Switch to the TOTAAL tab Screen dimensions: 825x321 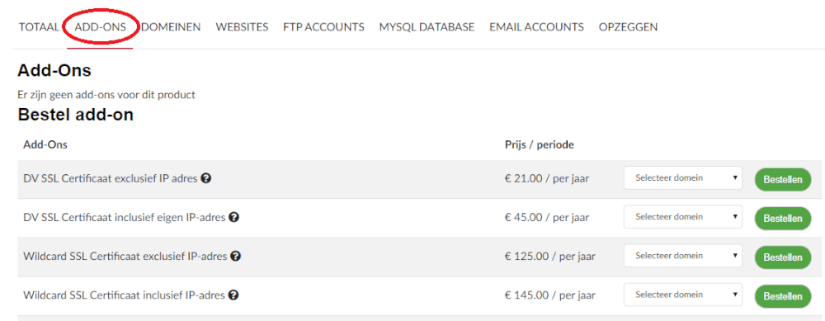pos(39,27)
